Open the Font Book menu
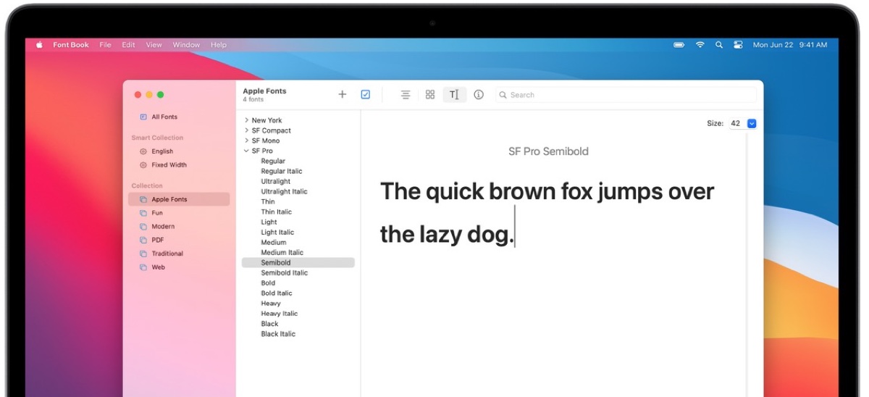 coord(71,45)
